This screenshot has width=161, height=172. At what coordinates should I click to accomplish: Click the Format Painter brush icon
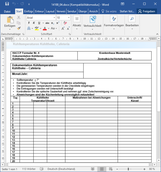(x=19, y=28)
